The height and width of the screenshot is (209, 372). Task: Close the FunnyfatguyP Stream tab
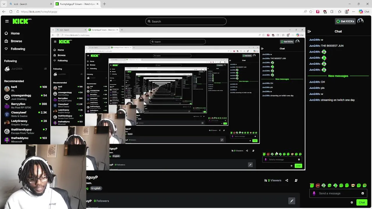[97, 4]
